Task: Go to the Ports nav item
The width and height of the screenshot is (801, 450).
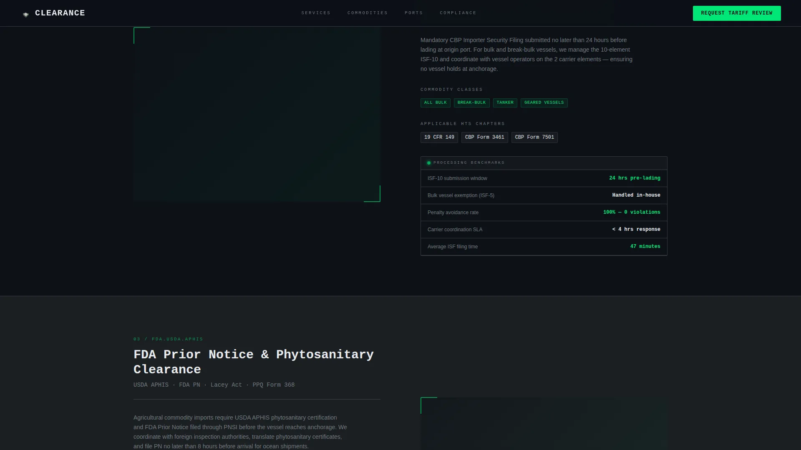Action: point(414,13)
